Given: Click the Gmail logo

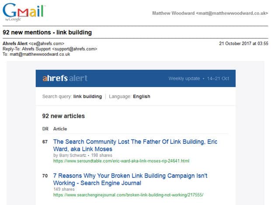Looking at the screenshot, I should pos(24,12).
